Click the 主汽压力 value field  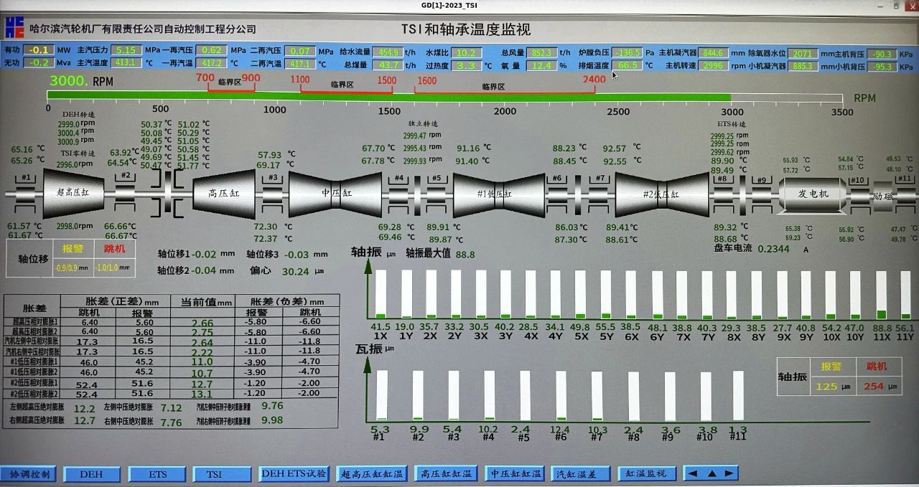pos(126,51)
